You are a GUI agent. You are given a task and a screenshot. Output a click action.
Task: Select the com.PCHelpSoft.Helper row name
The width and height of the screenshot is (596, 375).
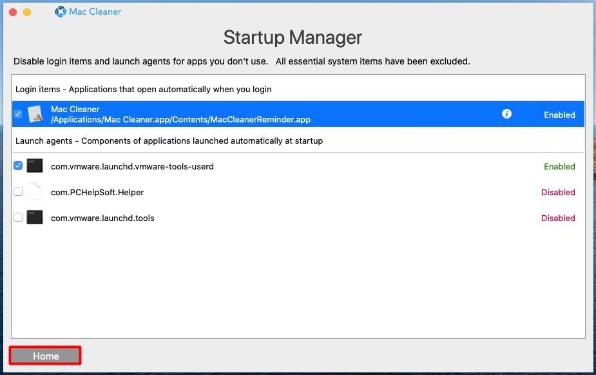tap(97, 192)
